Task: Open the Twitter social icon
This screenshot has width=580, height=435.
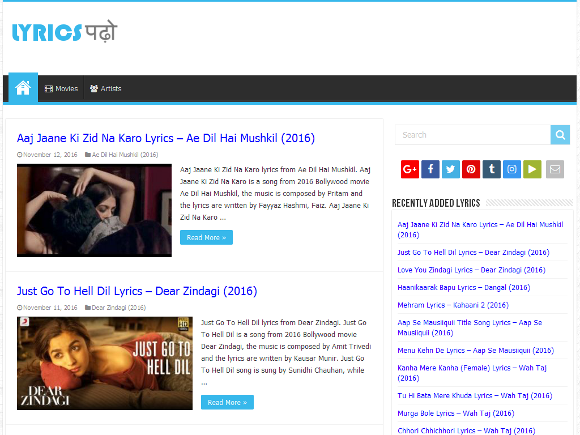Action: 451,169
